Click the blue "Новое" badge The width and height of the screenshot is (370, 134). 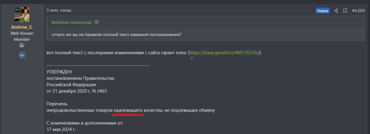323,11
